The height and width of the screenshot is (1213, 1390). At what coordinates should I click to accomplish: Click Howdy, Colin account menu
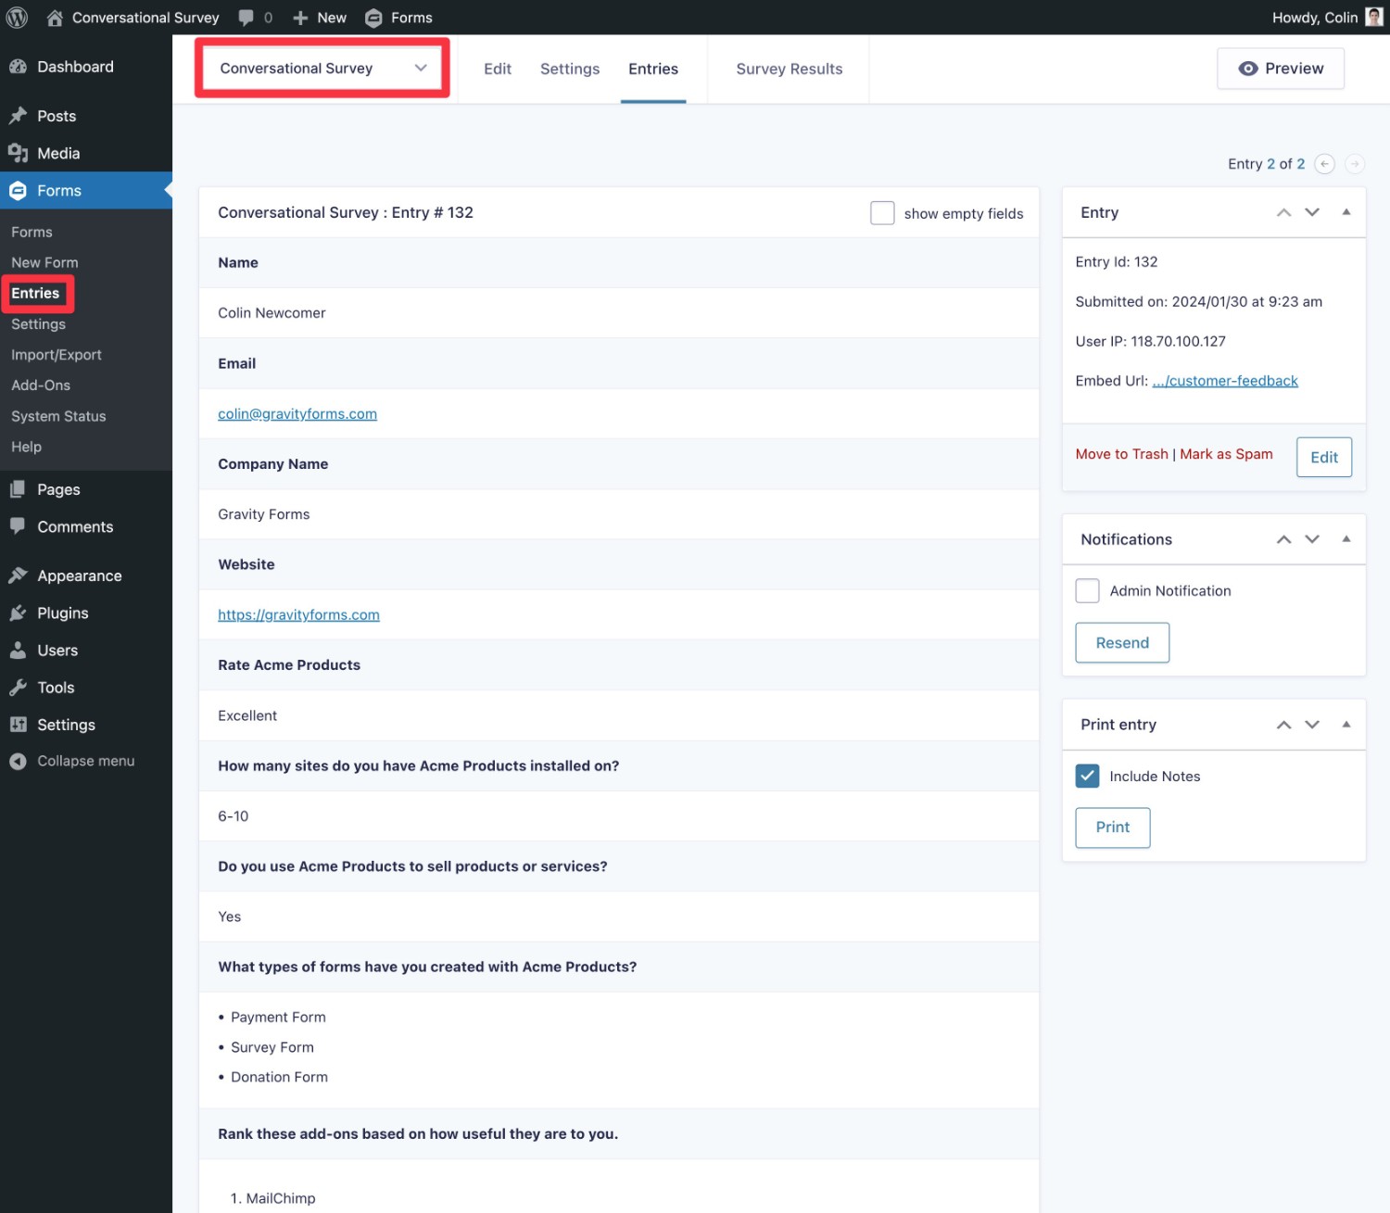(1327, 18)
